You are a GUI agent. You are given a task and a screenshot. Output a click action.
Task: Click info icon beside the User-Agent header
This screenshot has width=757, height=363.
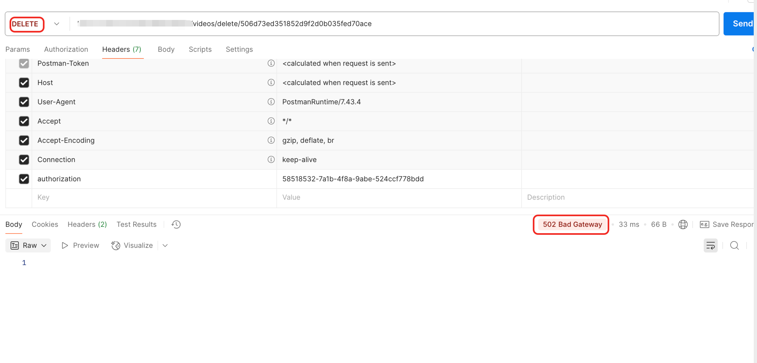(271, 102)
